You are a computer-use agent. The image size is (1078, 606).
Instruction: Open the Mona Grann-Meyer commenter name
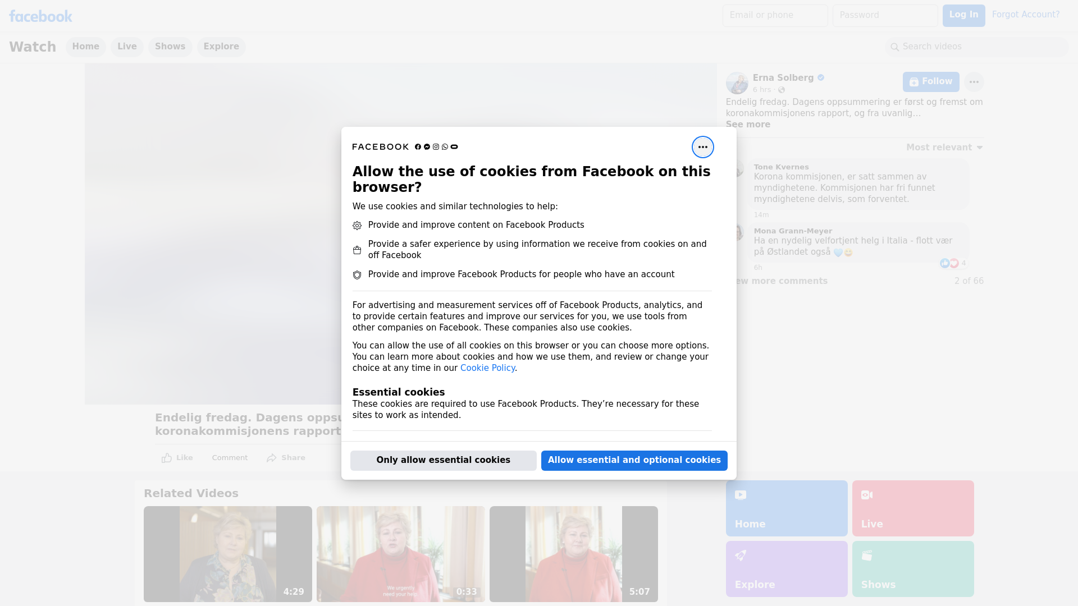793,231
